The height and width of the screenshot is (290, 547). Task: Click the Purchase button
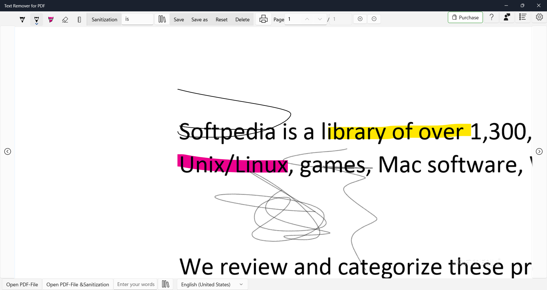point(465,17)
